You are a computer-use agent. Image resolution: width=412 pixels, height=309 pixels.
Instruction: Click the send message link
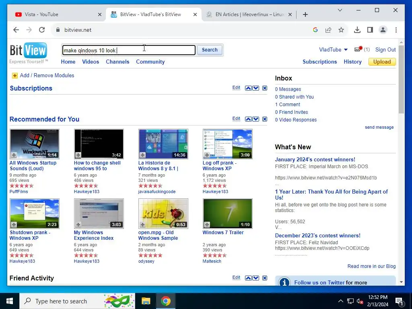click(x=379, y=127)
